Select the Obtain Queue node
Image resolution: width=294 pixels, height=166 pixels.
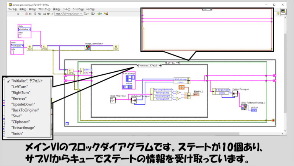coord(29,48)
